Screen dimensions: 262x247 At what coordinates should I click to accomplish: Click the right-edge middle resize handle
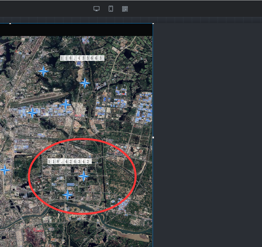[153, 138]
